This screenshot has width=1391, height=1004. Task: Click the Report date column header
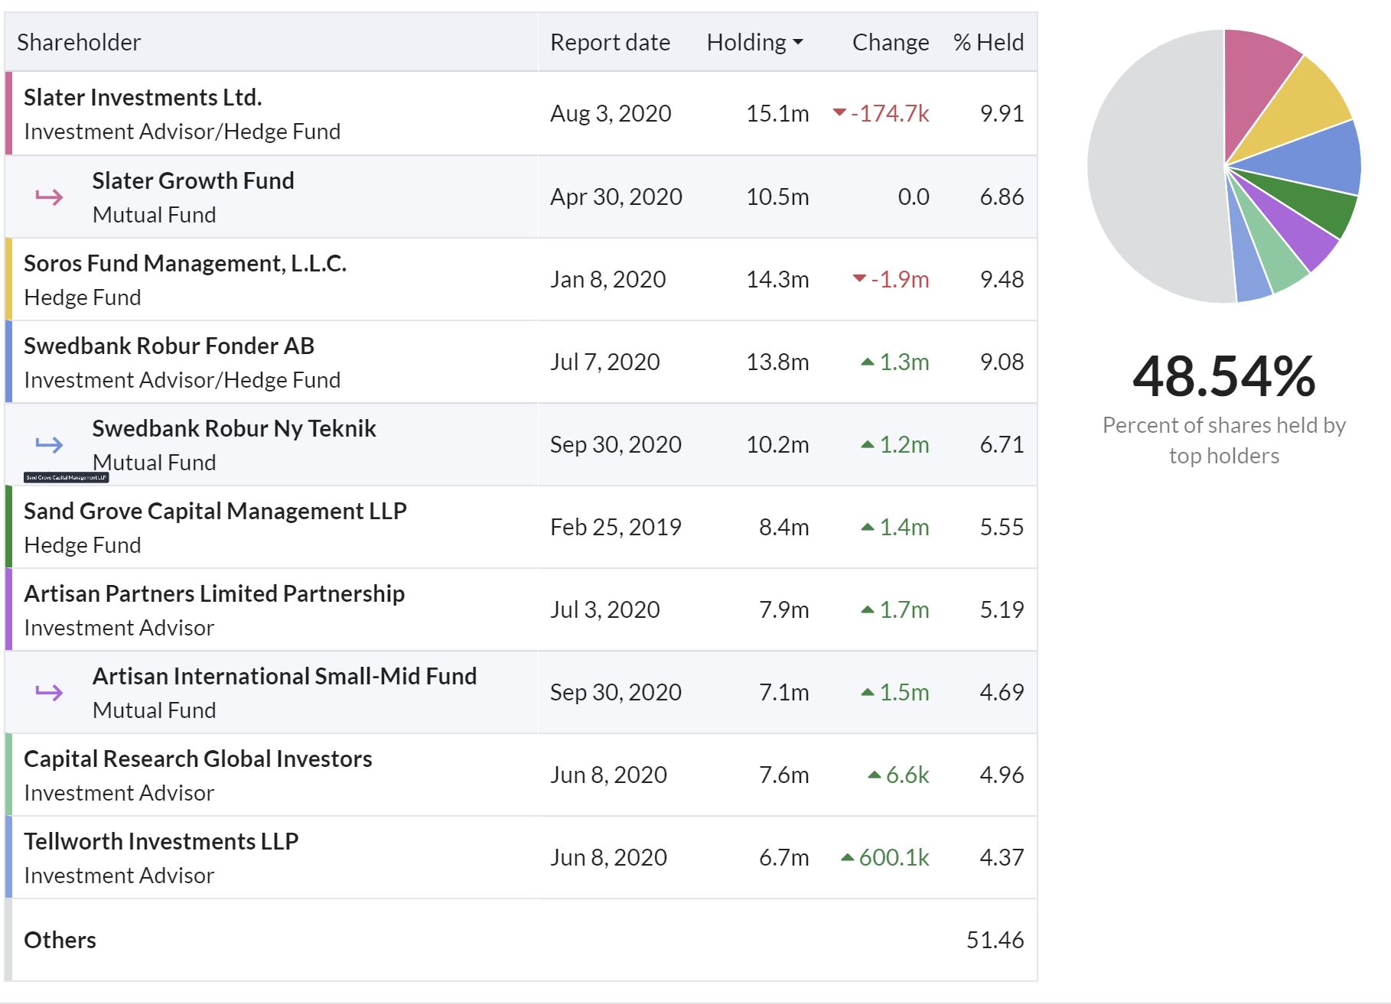(610, 42)
